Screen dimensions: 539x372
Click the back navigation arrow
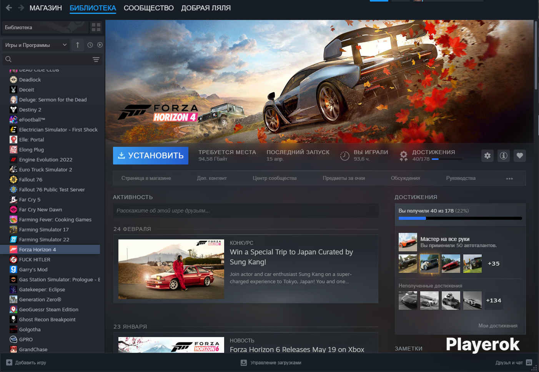click(9, 8)
